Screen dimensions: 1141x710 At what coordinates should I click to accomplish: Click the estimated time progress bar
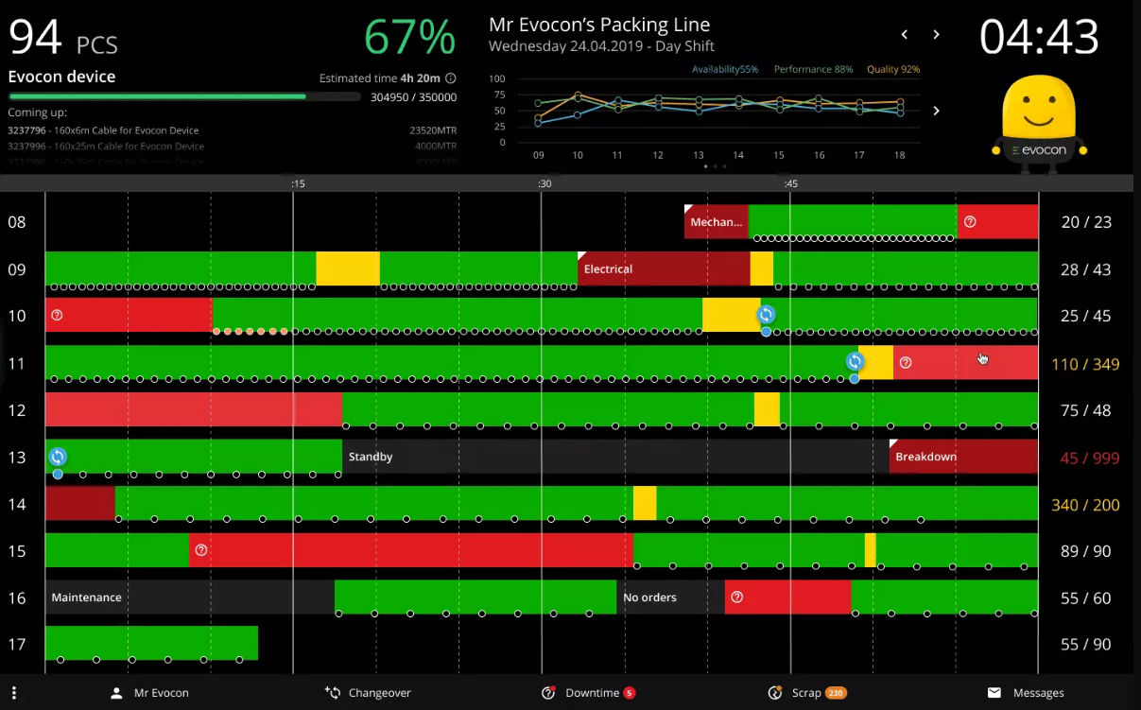click(x=184, y=95)
